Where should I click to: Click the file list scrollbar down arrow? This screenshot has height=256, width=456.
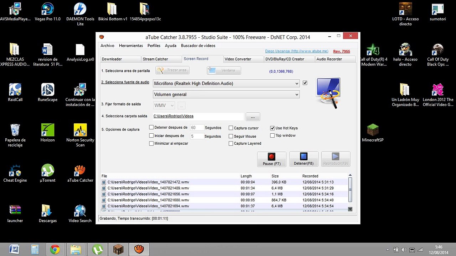[x=350, y=209]
